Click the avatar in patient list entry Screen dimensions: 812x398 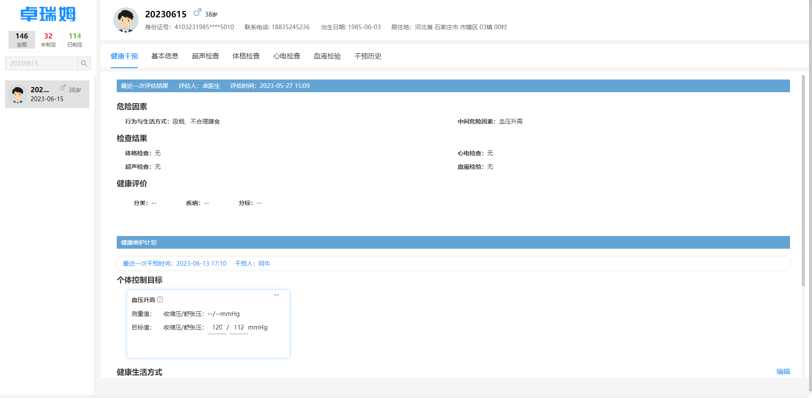pyautogui.click(x=18, y=94)
